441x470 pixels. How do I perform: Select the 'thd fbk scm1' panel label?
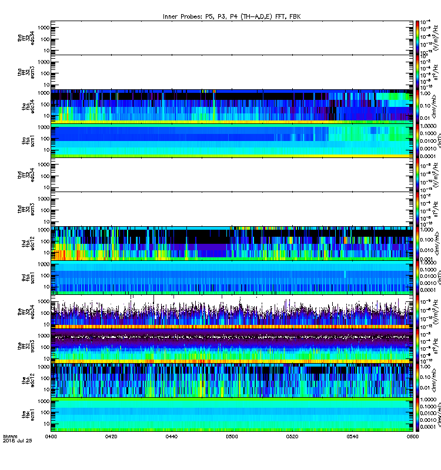click(x=28, y=277)
